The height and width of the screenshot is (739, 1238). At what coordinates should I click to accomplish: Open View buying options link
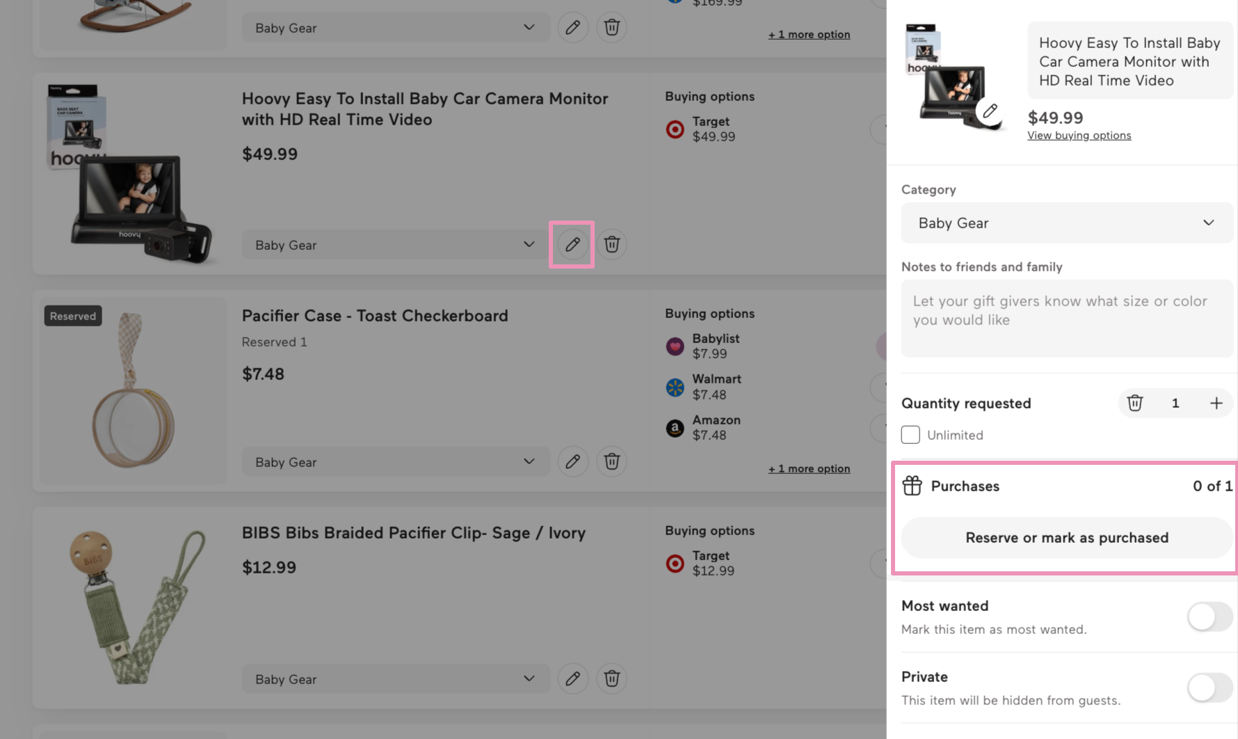coord(1079,135)
